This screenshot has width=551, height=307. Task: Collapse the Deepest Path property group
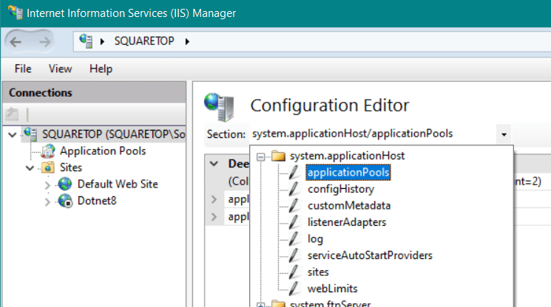pos(214,164)
